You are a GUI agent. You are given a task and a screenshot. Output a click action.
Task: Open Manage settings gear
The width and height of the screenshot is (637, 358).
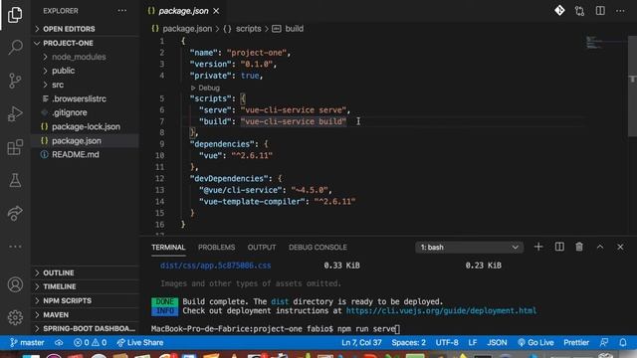pyautogui.click(x=15, y=317)
